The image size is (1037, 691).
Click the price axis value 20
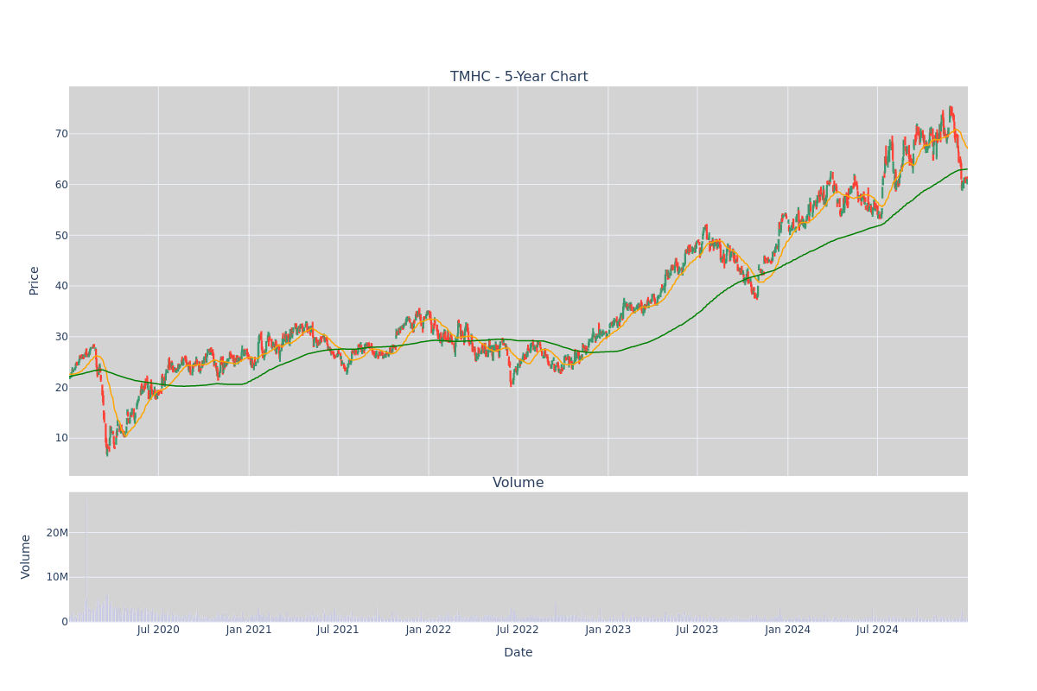(61, 387)
